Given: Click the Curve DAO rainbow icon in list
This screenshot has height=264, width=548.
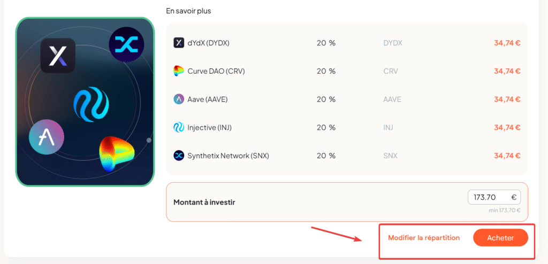Looking at the screenshot, I should click(x=179, y=71).
